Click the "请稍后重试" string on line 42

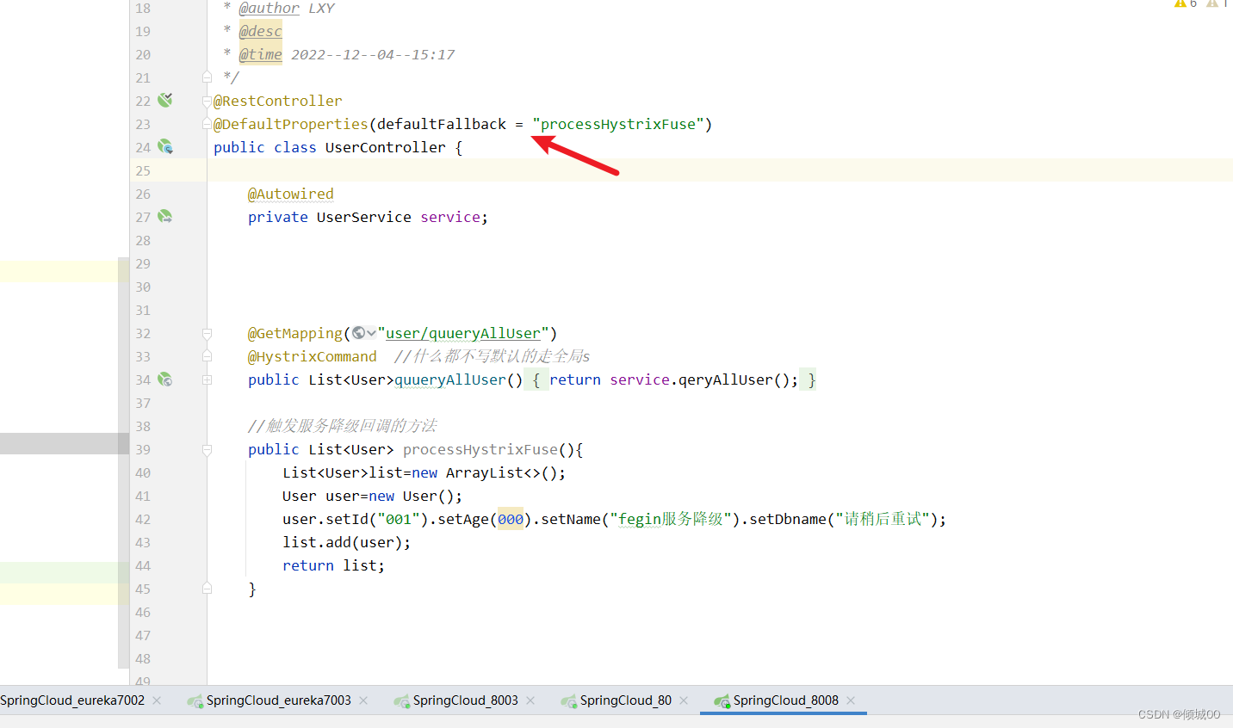[883, 519]
